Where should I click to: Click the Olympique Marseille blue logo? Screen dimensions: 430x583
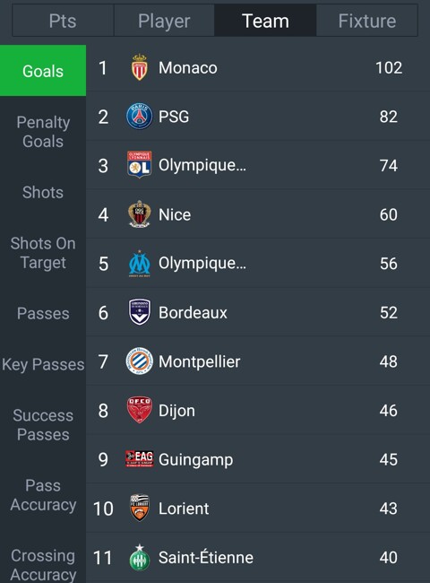139,264
